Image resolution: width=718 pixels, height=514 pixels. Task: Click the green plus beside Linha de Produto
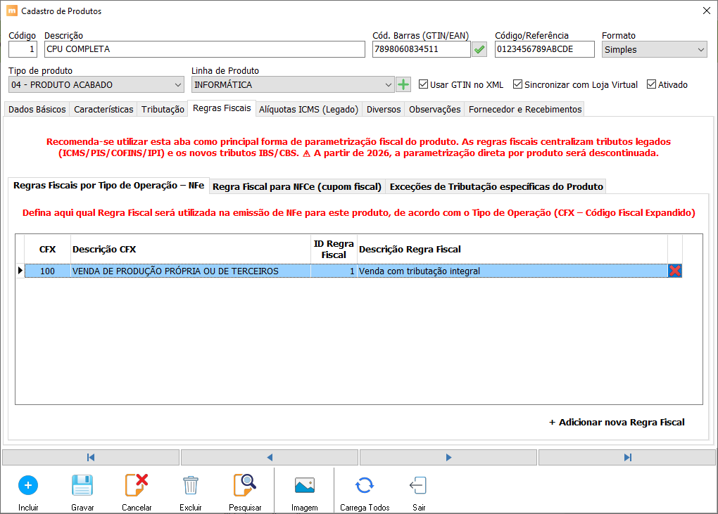point(403,84)
